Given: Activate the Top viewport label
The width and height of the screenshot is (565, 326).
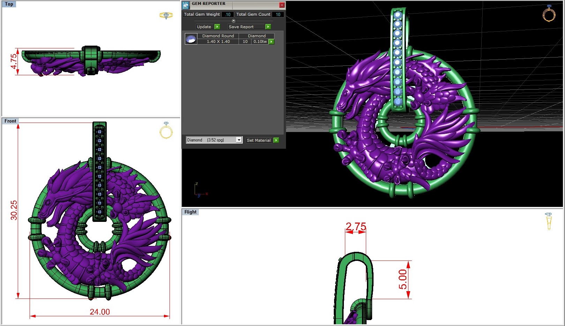Looking at the screenshot, I should (9, 4).
